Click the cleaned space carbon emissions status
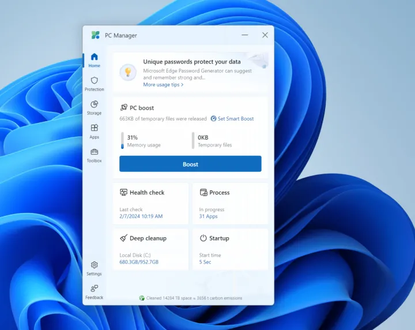Screen dimensions: 415x330 pos(191,298)
